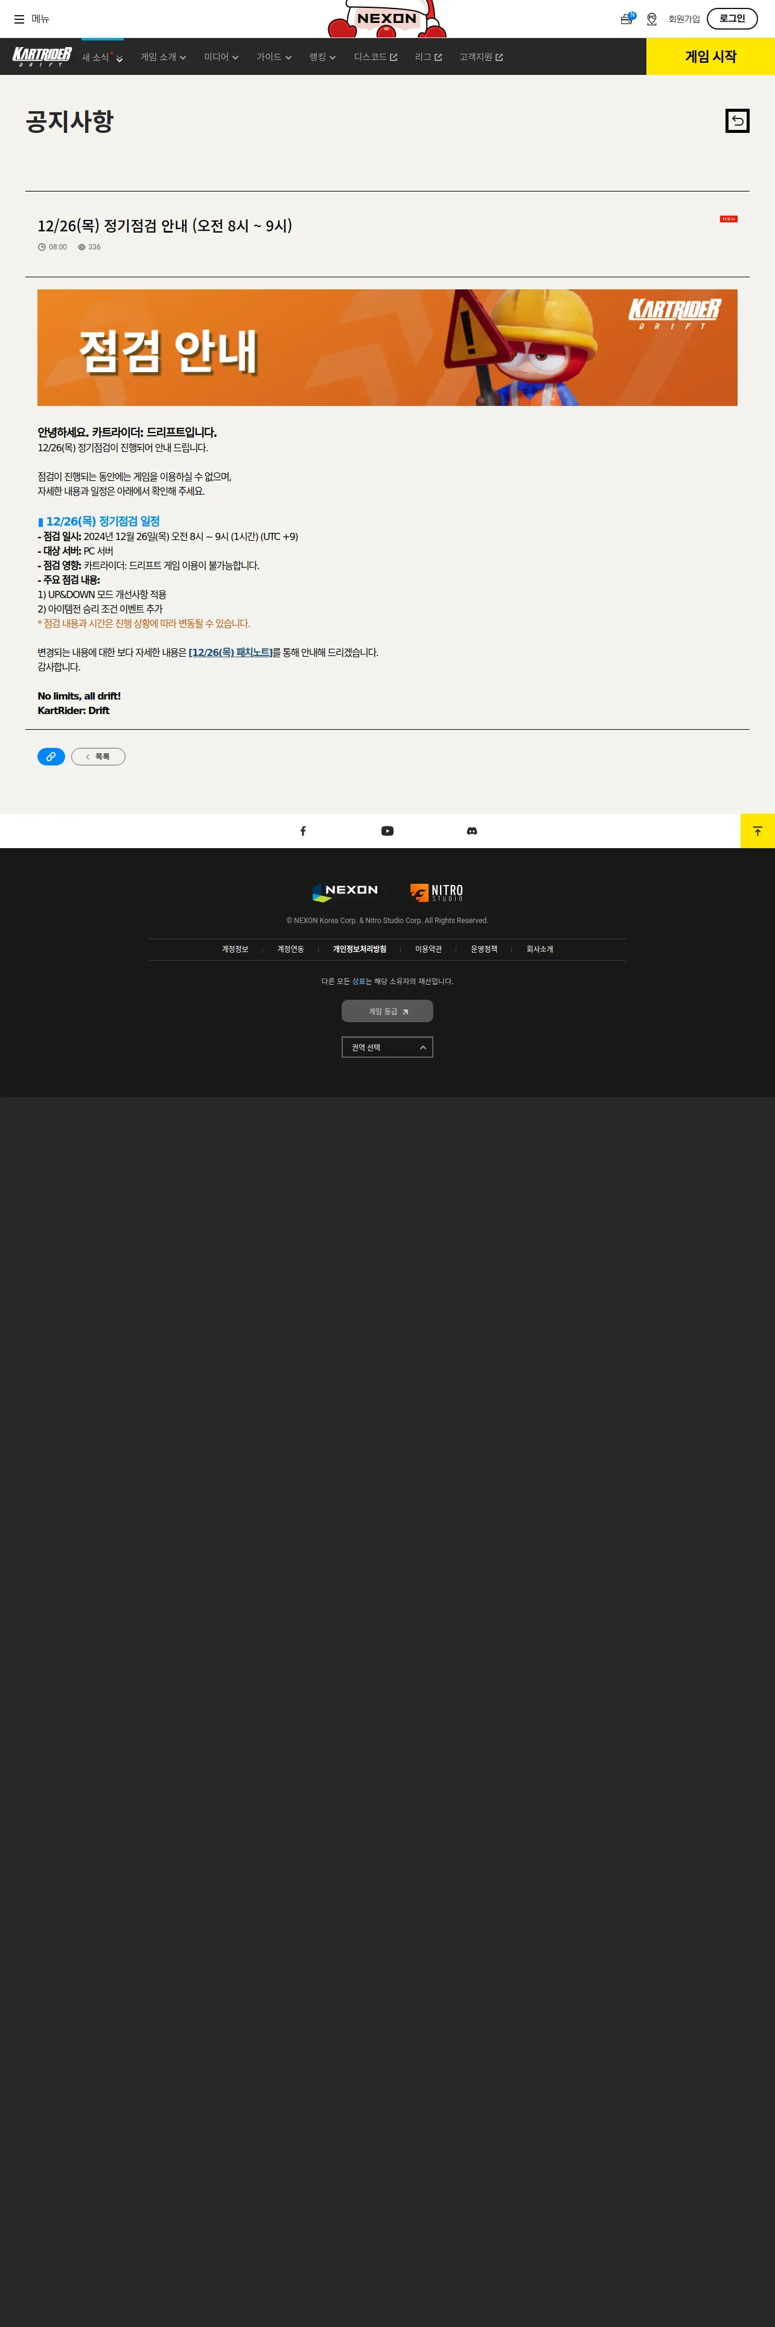775x2327 pixels.
Task: Click the KartRider Drift logo
Action: [x=42, y=57]
